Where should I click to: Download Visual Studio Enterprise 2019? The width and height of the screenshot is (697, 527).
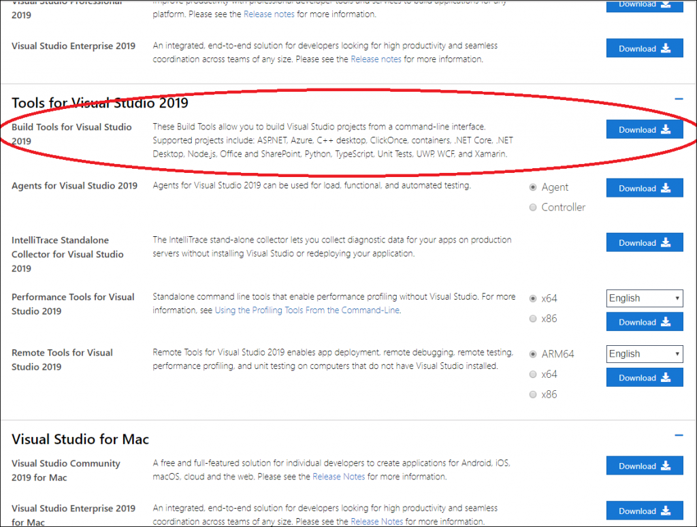(x=645, y=48)
